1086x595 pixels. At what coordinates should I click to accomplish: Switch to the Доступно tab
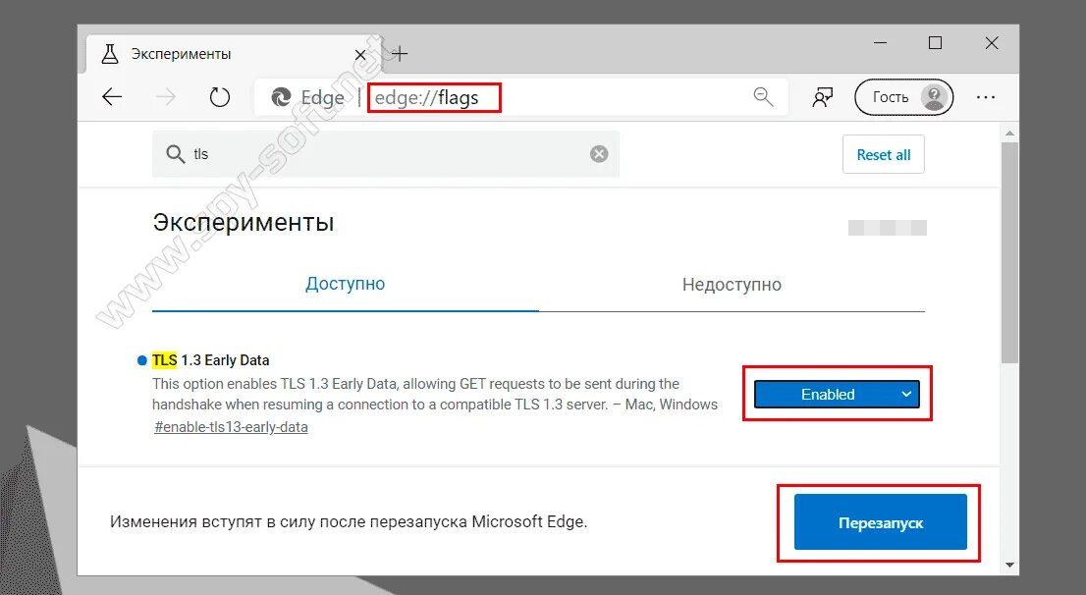pos(345,284)
